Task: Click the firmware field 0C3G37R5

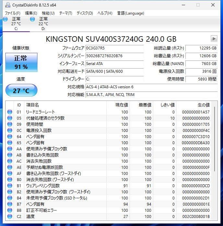Action: pyautogui.click(x=114, y=48)
